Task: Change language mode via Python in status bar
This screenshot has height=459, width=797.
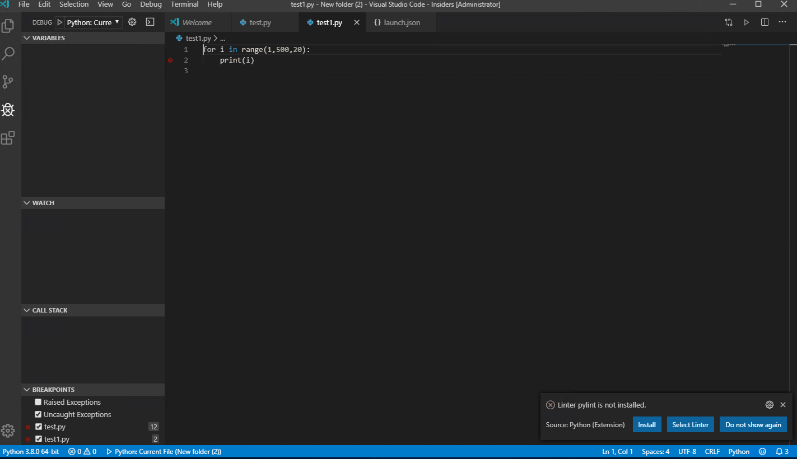Action: (739, 452)
